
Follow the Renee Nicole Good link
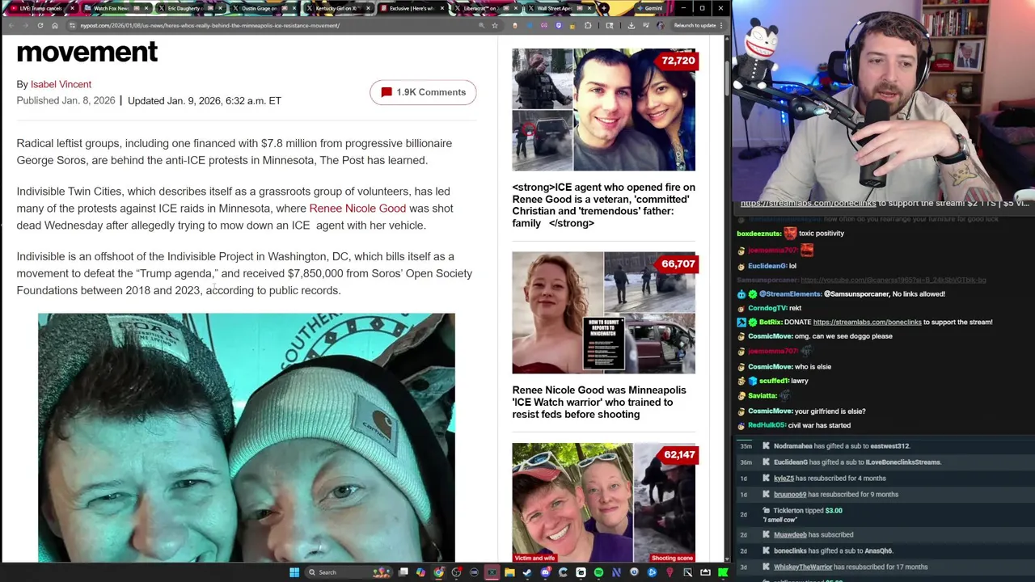pyautogui.click(x=357, y=209)
